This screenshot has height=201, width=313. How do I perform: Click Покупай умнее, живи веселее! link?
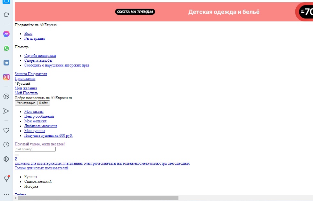[40, 144]
